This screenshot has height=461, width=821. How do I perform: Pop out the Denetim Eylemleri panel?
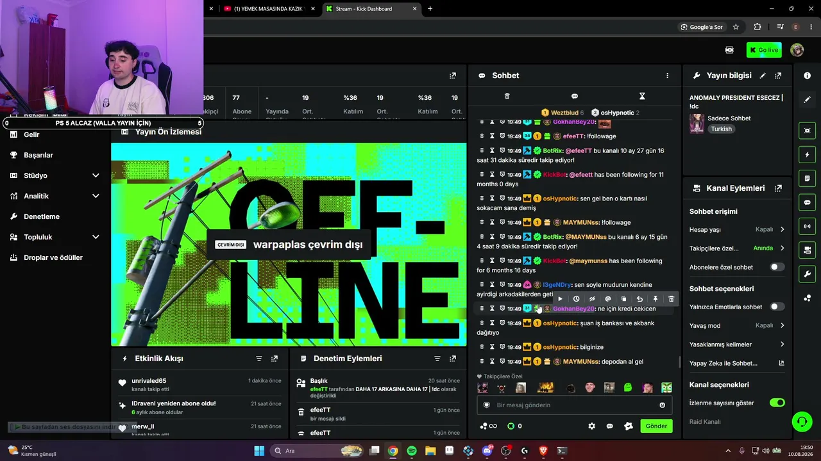[x=453, y=359]
